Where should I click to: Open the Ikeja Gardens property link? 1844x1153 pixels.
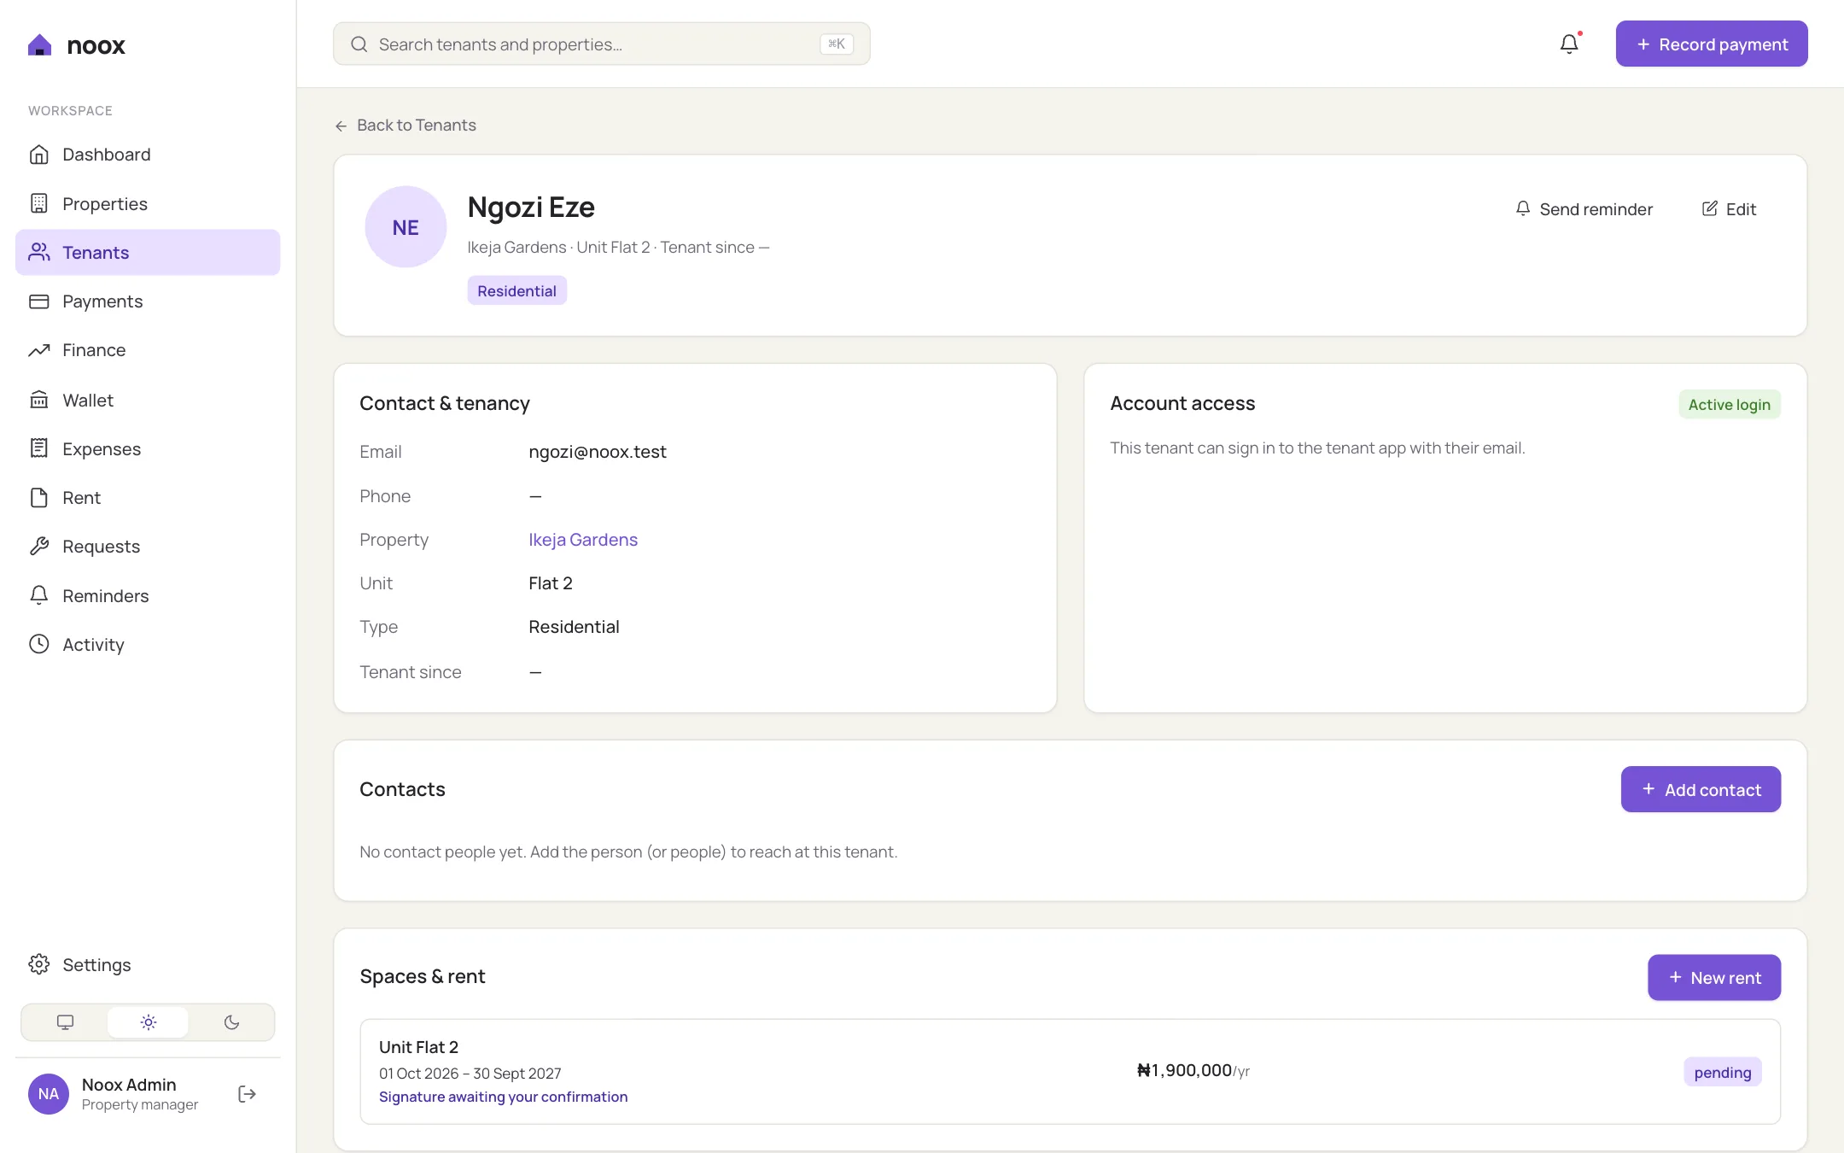[583, 540]
